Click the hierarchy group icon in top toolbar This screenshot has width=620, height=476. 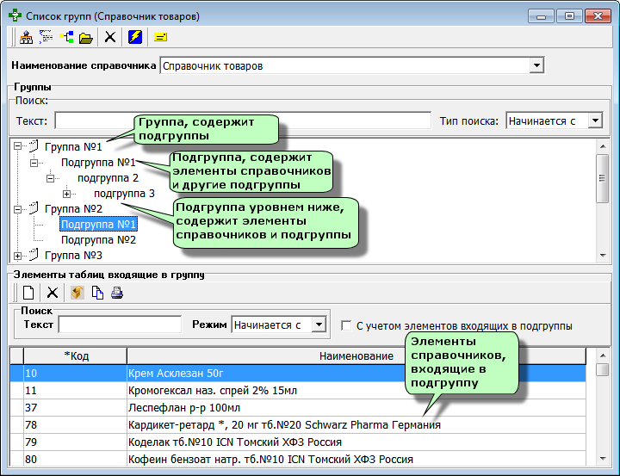tap(27, 38)
